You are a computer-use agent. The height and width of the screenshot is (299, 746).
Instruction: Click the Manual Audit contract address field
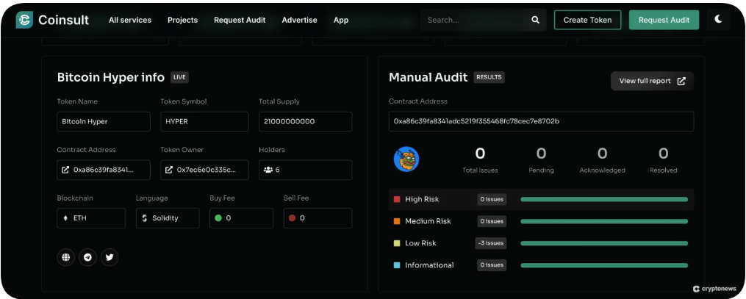pos(540,121)
